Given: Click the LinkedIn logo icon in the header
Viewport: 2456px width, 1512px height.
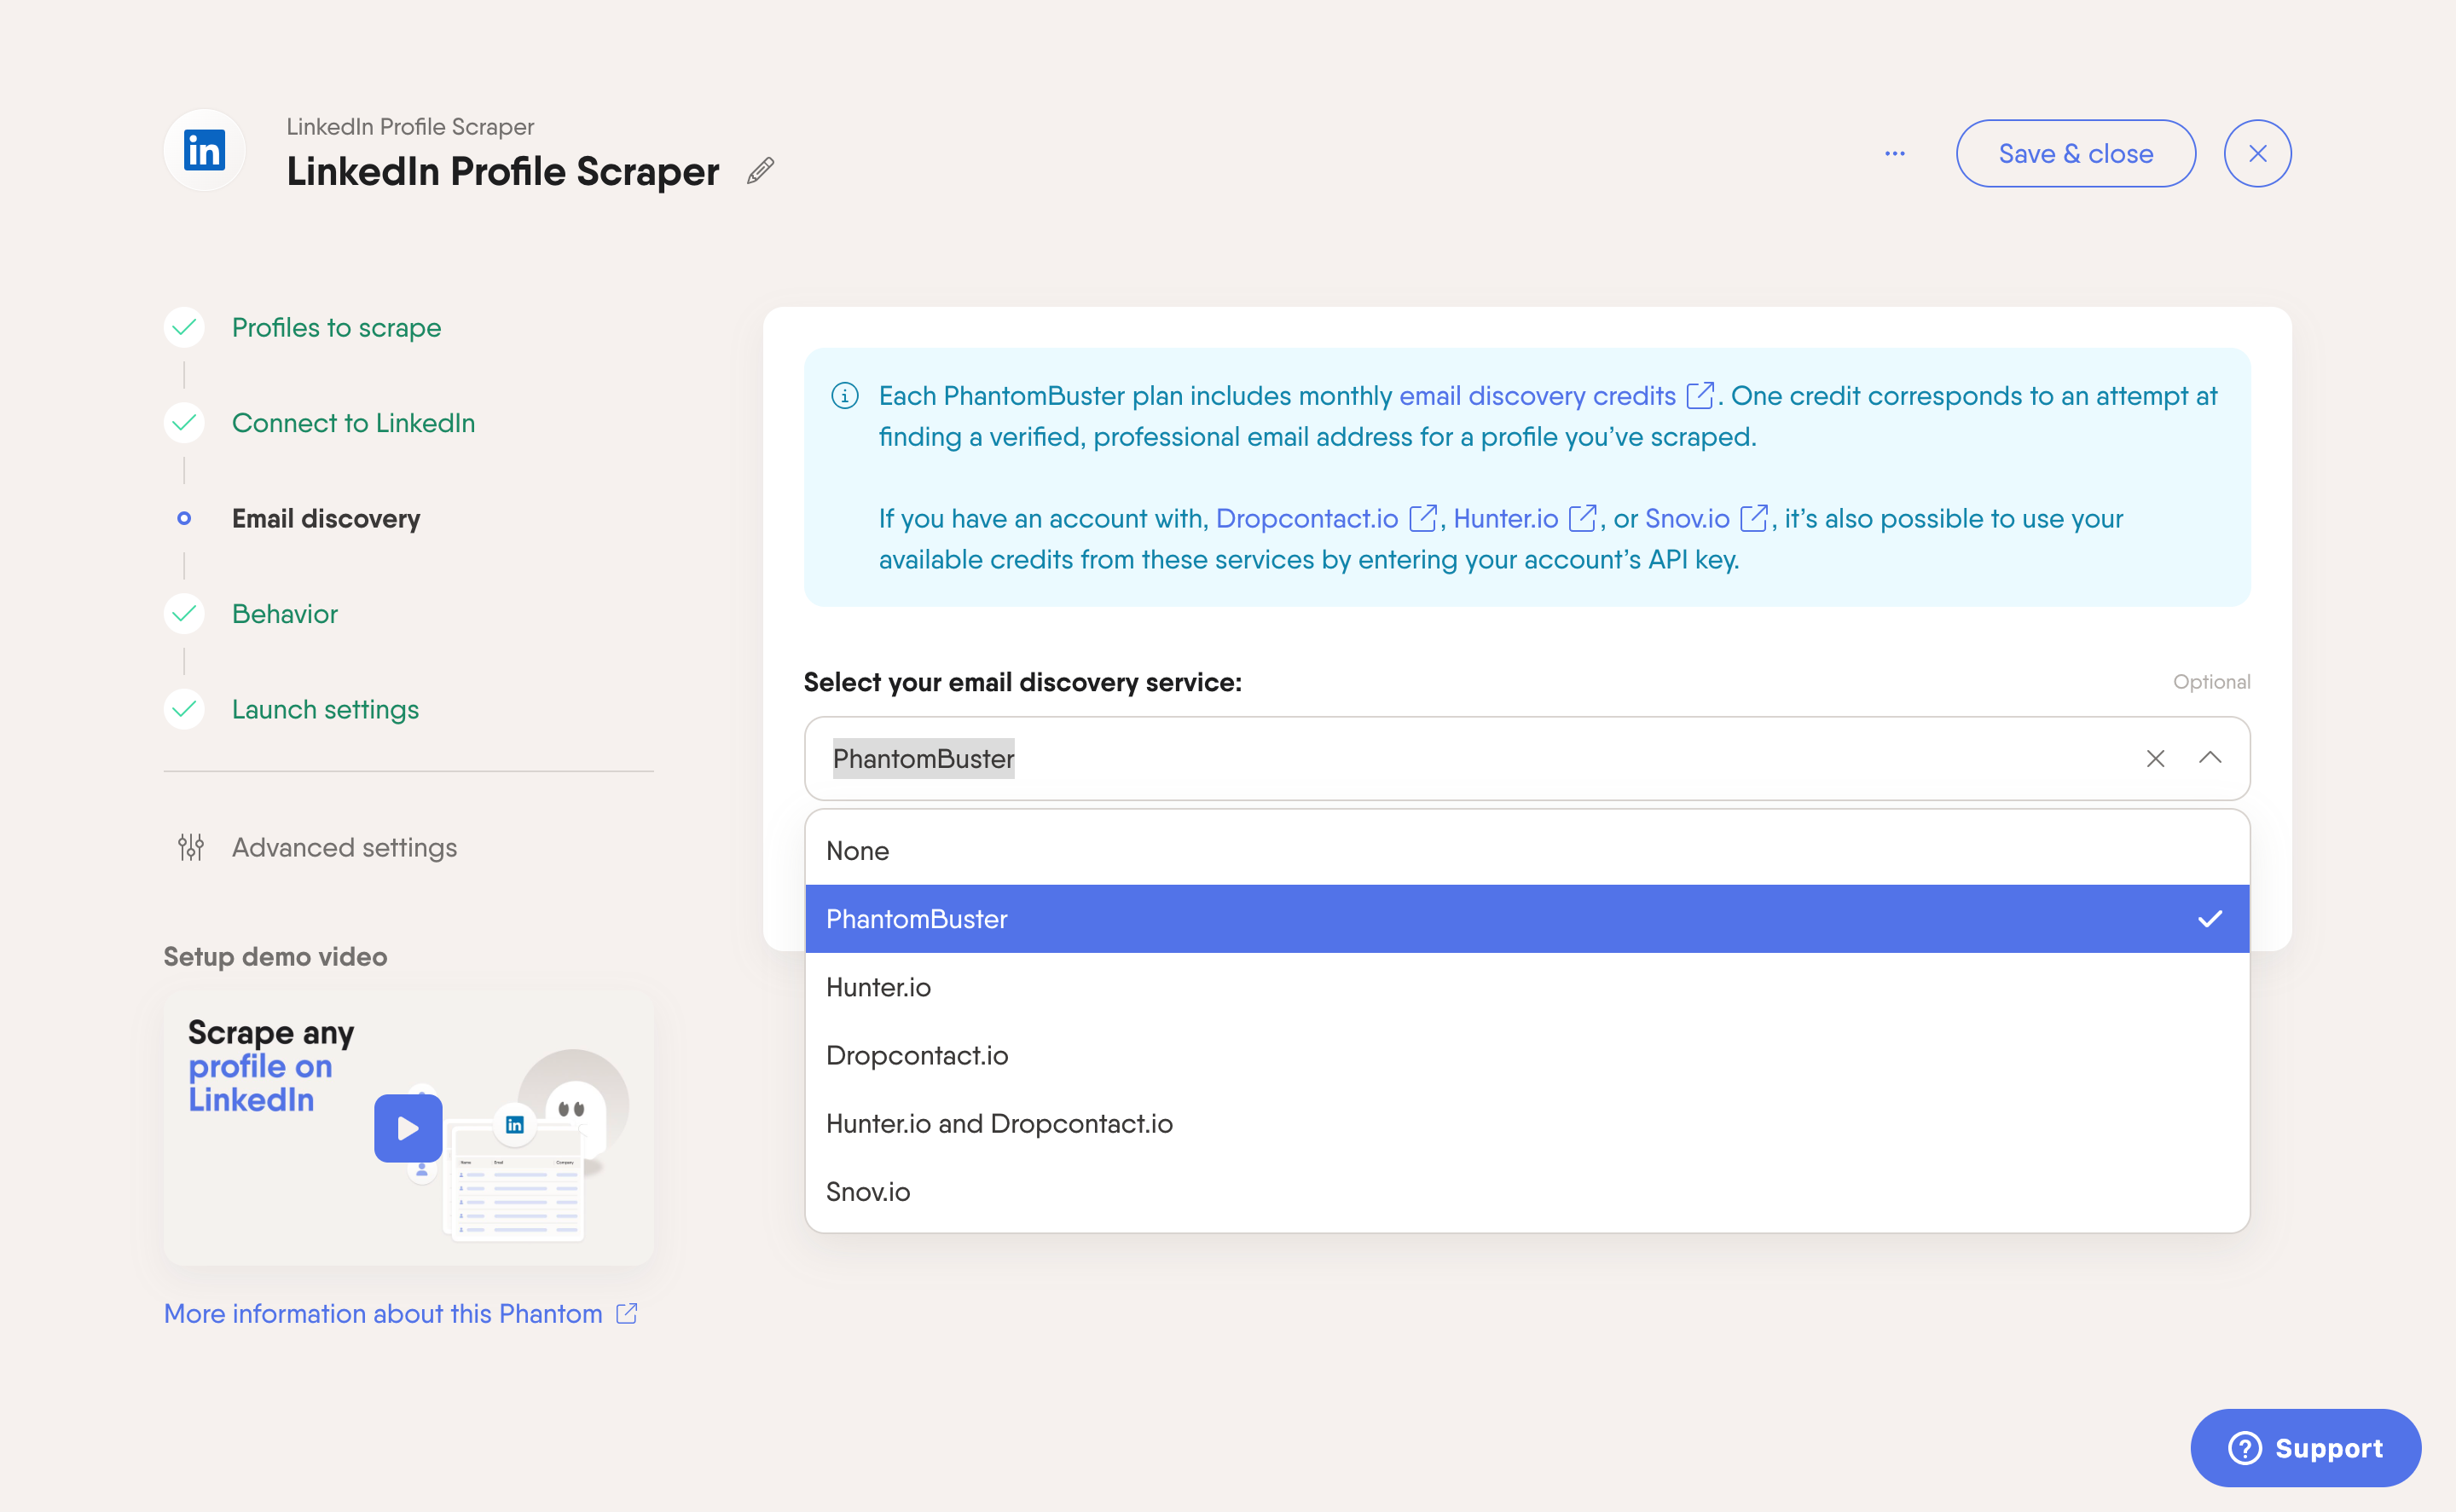Looking at the screenshot, I should click(204, 151).
